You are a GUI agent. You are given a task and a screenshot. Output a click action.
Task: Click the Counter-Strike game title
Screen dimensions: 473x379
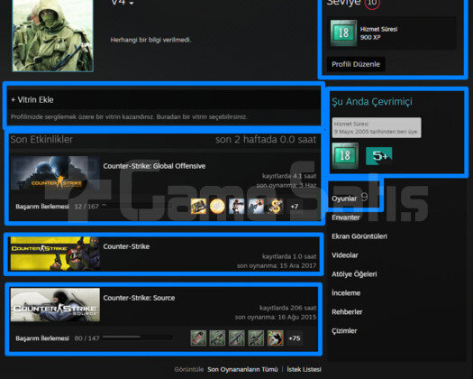(126, 246)
